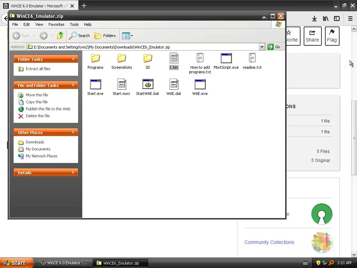Click the on-screen keyboard tray icon
This screenshot has width=357, height=268.
(x=305, y=263)
